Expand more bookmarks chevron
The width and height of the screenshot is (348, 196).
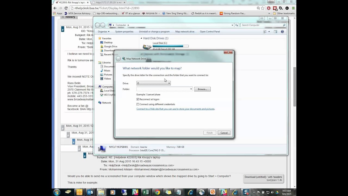(x=269, y=13)
